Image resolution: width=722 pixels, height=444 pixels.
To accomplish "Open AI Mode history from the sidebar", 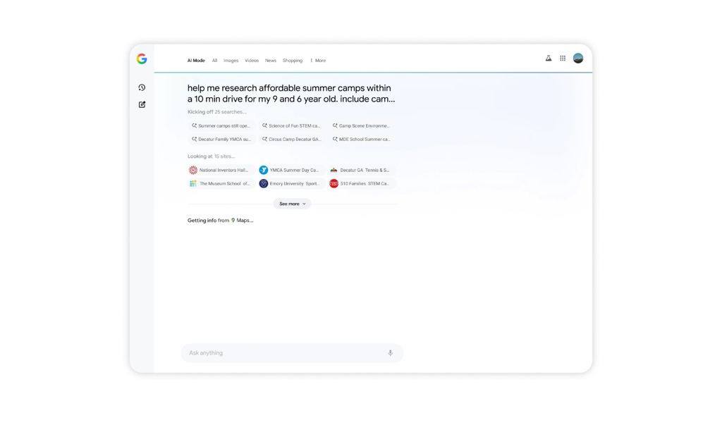I will pyautogui.click(x=142, y=87).
